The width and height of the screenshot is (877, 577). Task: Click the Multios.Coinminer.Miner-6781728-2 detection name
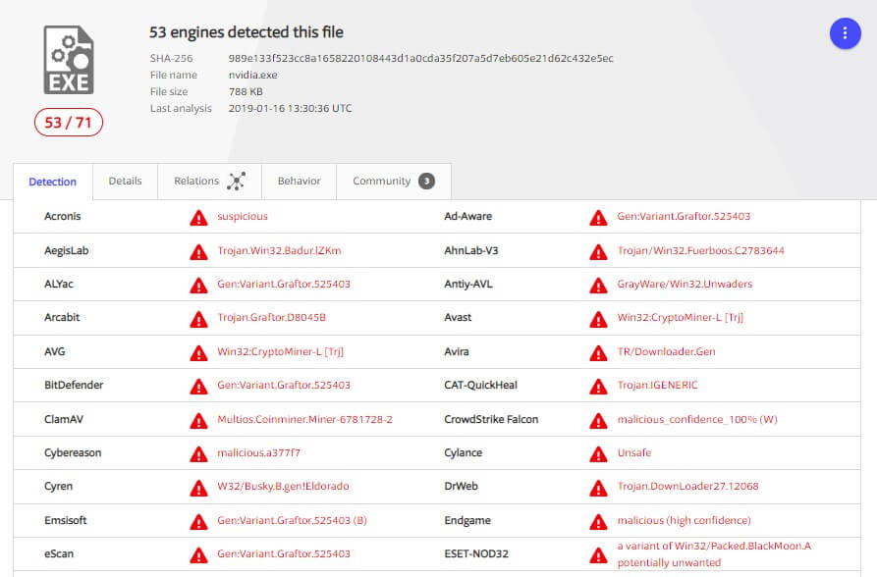tap(304, 420)
